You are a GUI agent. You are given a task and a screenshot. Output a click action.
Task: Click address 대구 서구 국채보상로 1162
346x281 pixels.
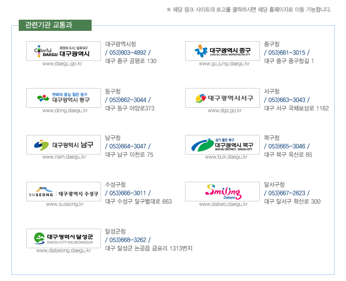296,108
